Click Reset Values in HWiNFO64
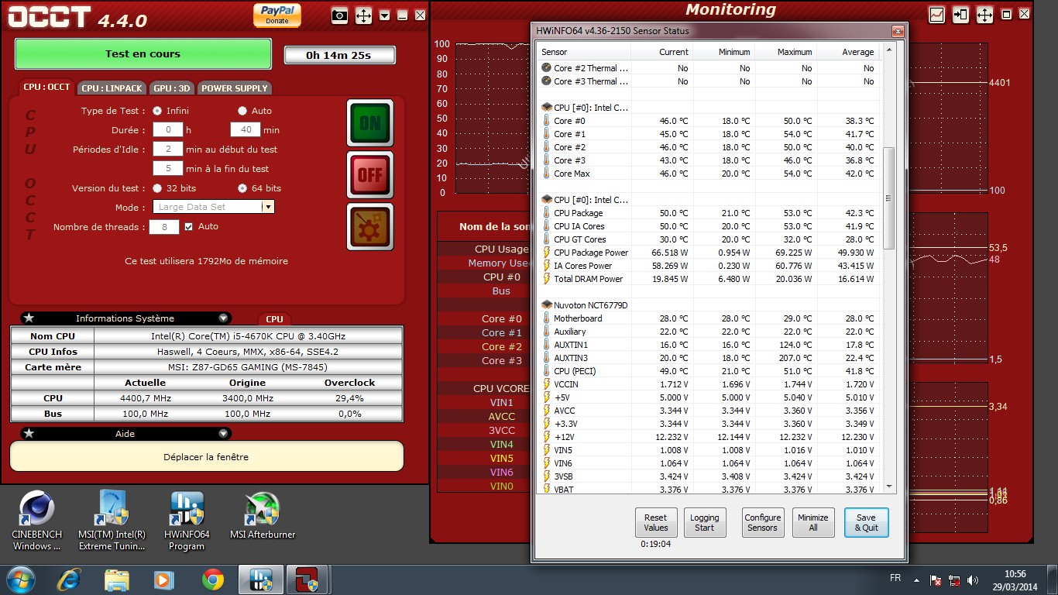 [655, 522]
